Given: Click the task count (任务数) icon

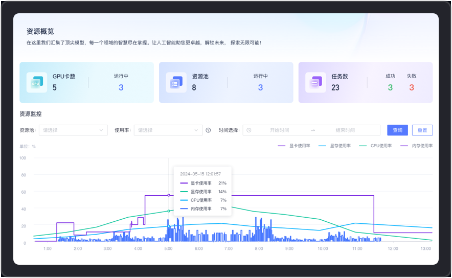Looking at the screenshot, I should point(315,82).
